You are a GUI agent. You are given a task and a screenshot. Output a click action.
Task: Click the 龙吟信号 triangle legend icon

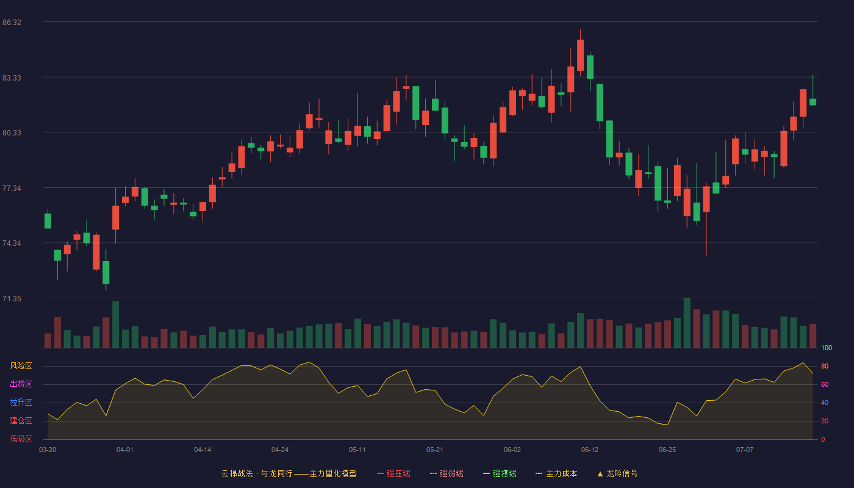coord(600,473)
